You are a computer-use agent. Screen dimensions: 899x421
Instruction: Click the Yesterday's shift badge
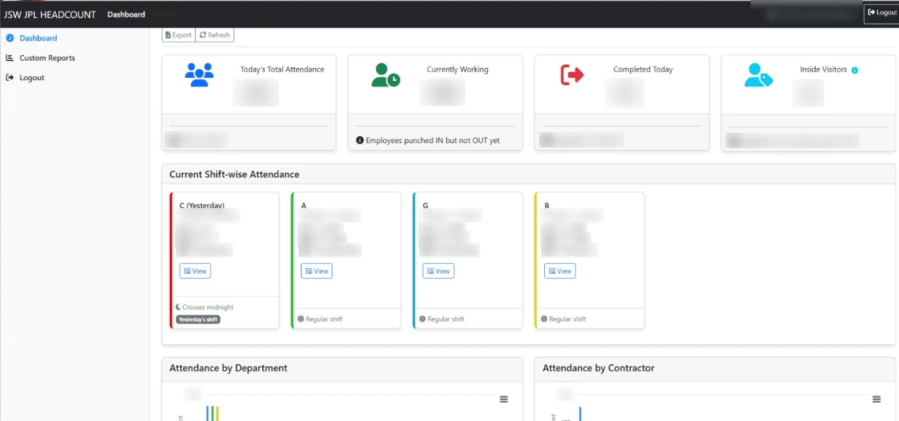tap(198, 319)
